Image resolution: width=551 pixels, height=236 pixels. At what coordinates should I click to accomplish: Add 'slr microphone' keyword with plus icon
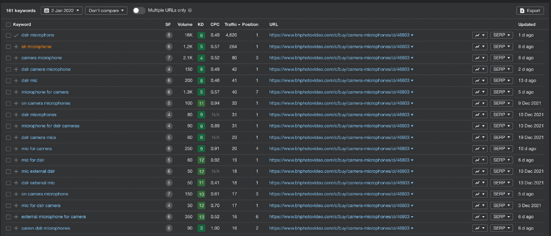16,47
